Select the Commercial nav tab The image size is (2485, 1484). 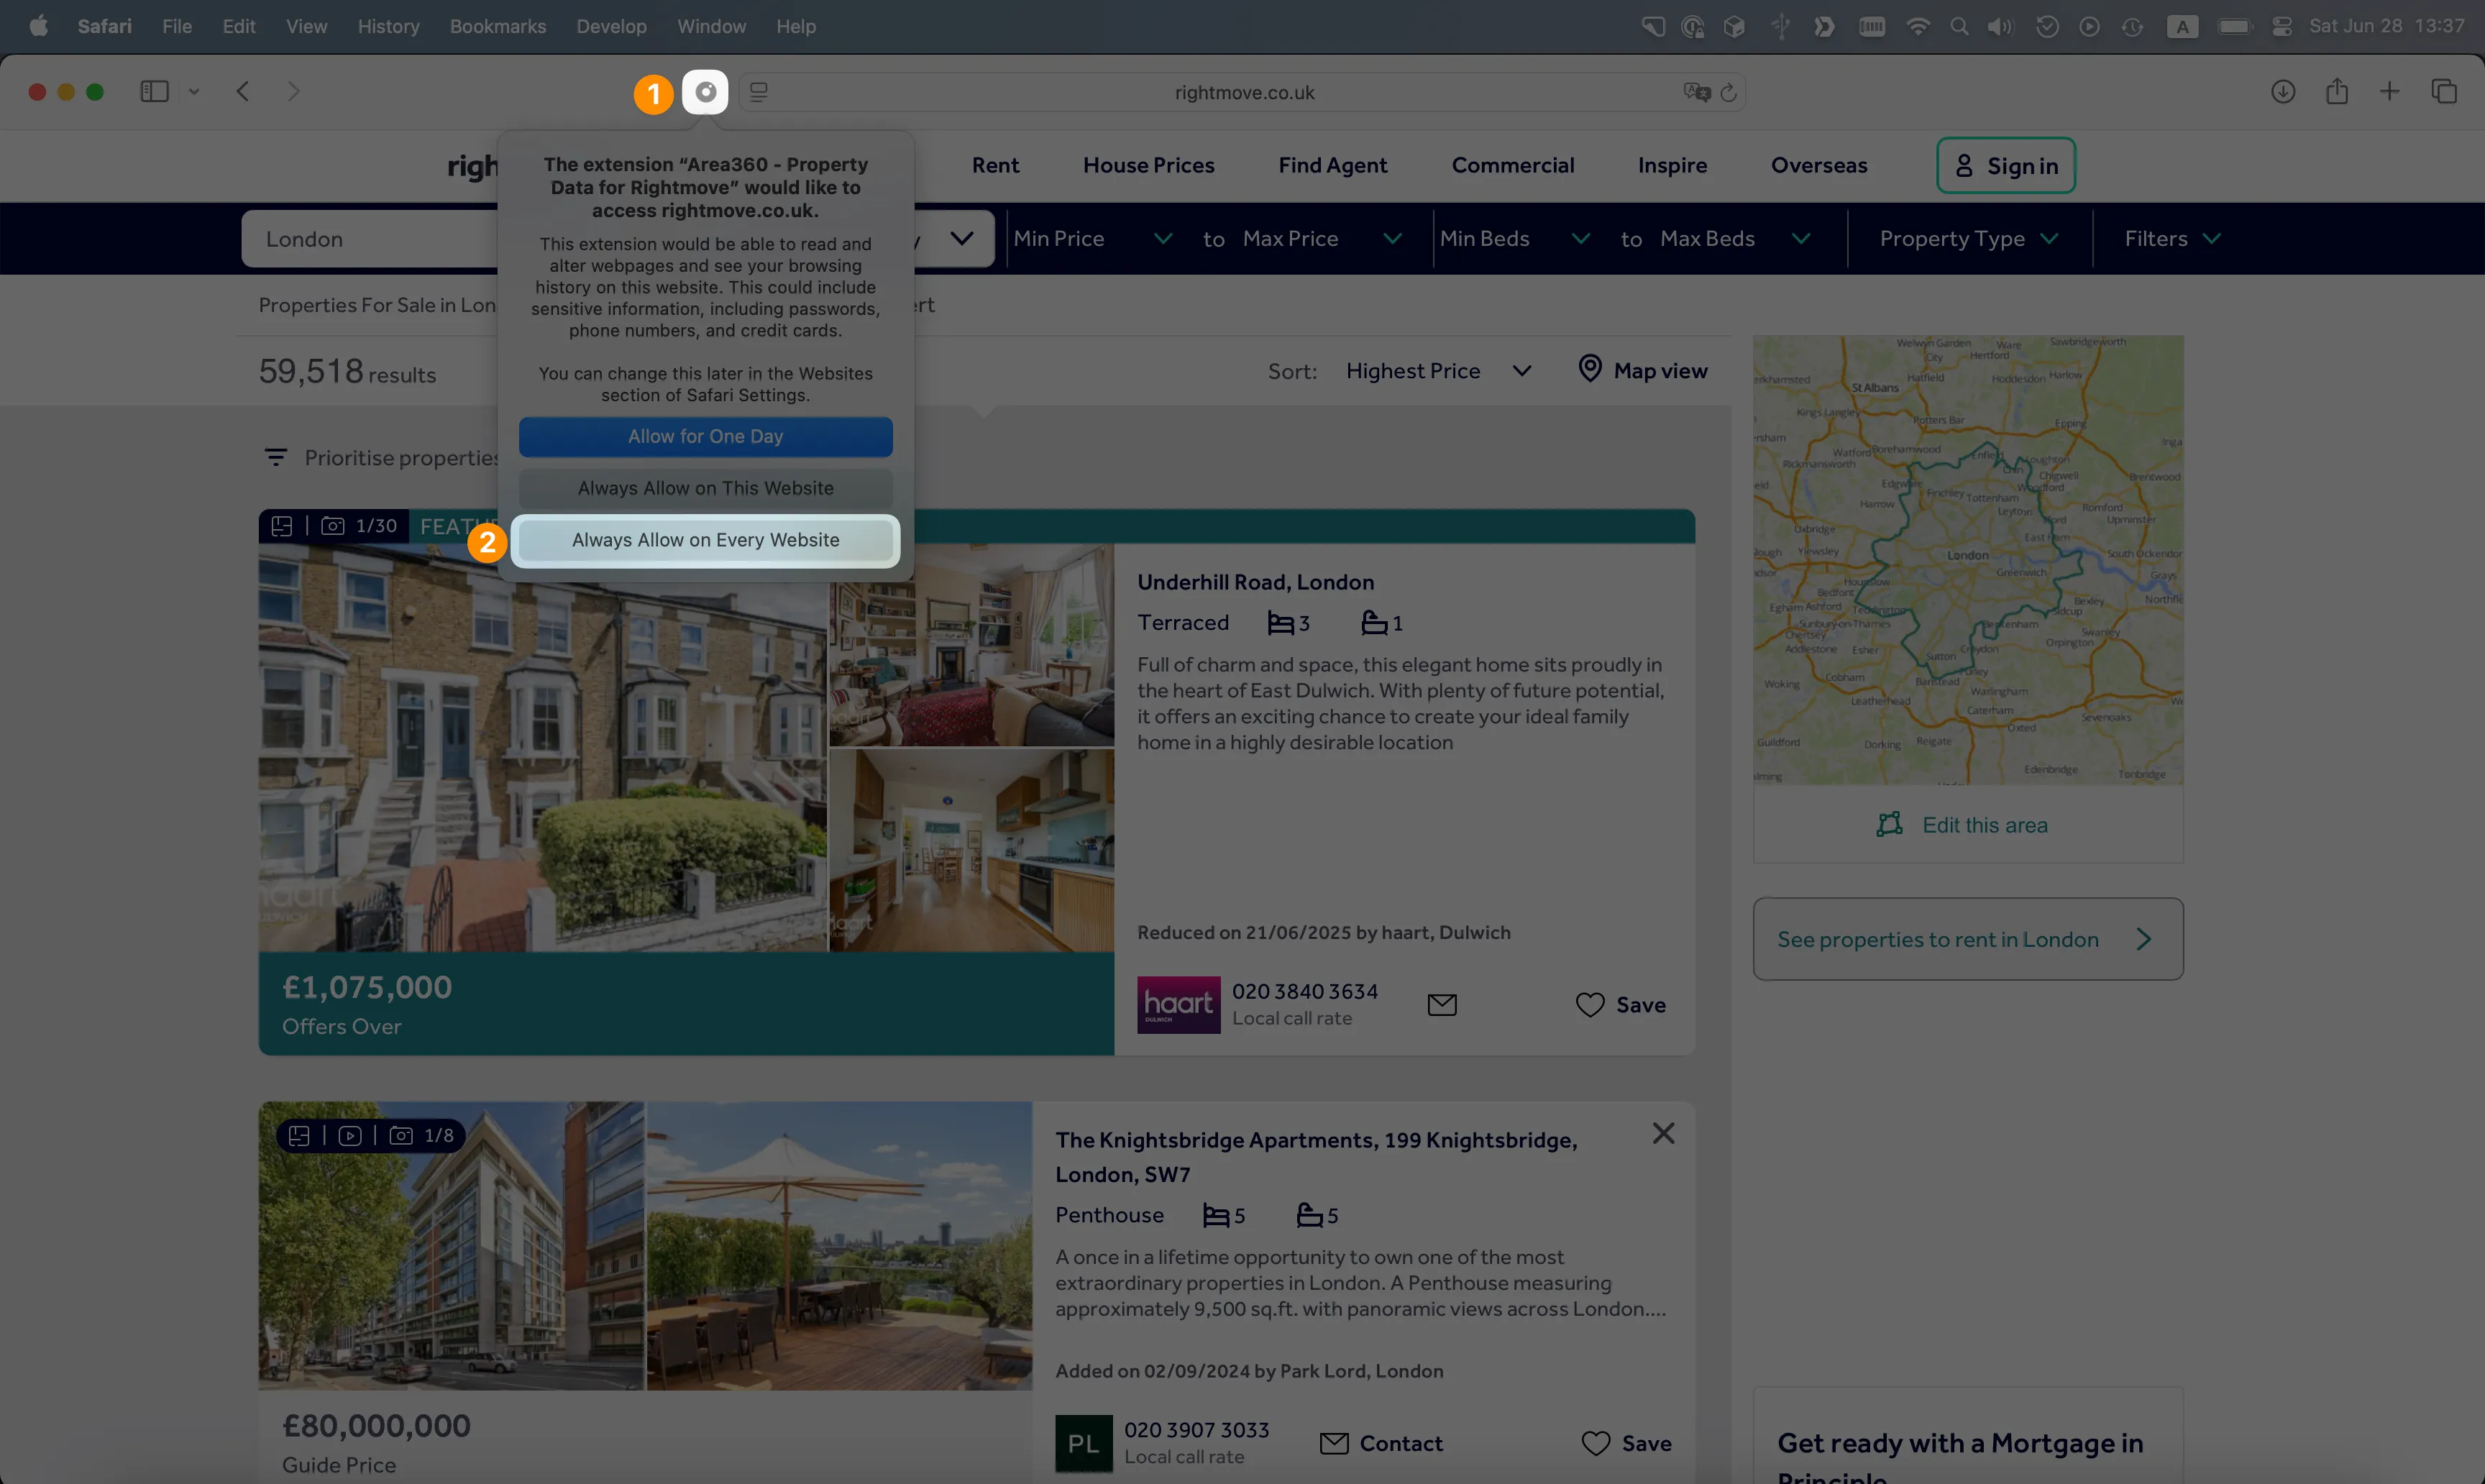tap(1512, 165)
